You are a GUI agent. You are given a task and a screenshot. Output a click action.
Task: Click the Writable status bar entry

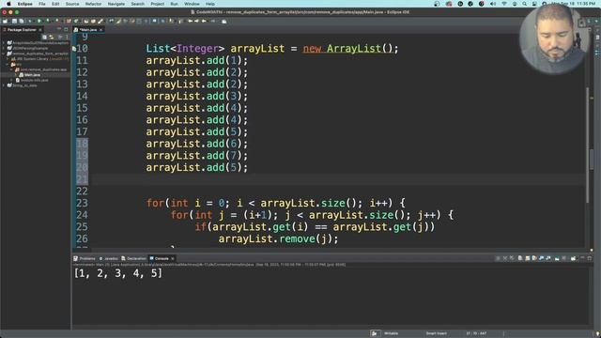[391, 333]
